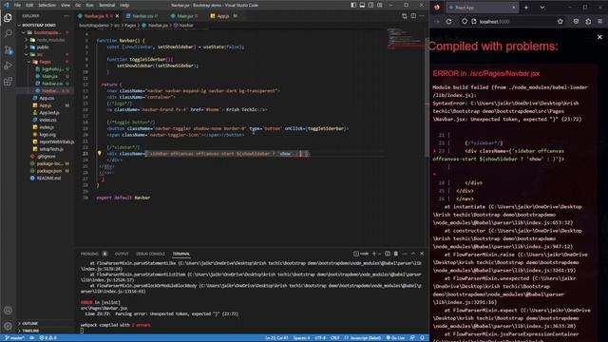Click Go Live in the status bar

click(395, 338)
